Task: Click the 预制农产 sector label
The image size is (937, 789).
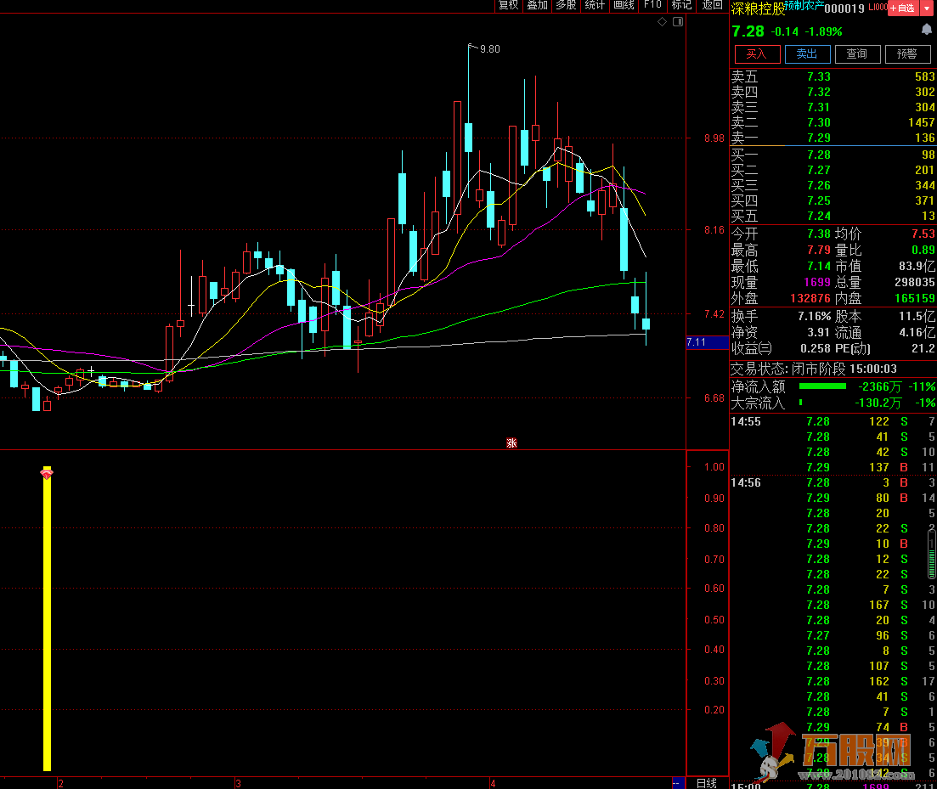Action: point(804,5)
